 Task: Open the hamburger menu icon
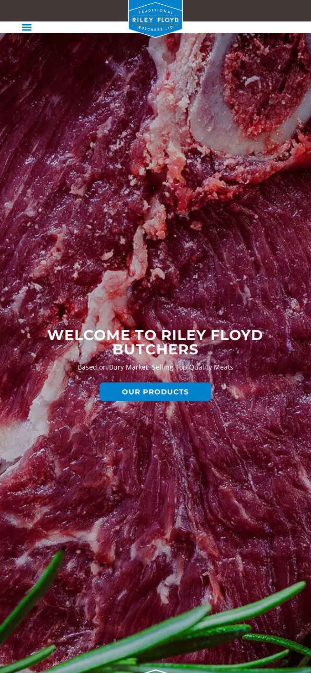tap(27, 27)
